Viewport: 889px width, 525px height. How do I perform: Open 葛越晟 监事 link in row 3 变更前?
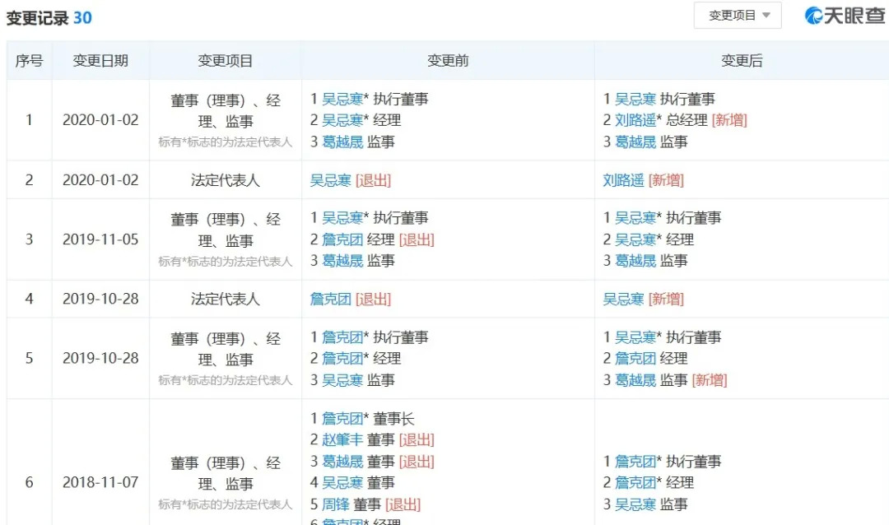pos(342,261)
